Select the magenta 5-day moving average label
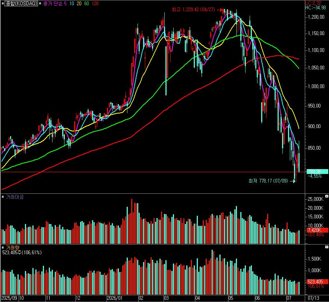 [x=65, y=4]
